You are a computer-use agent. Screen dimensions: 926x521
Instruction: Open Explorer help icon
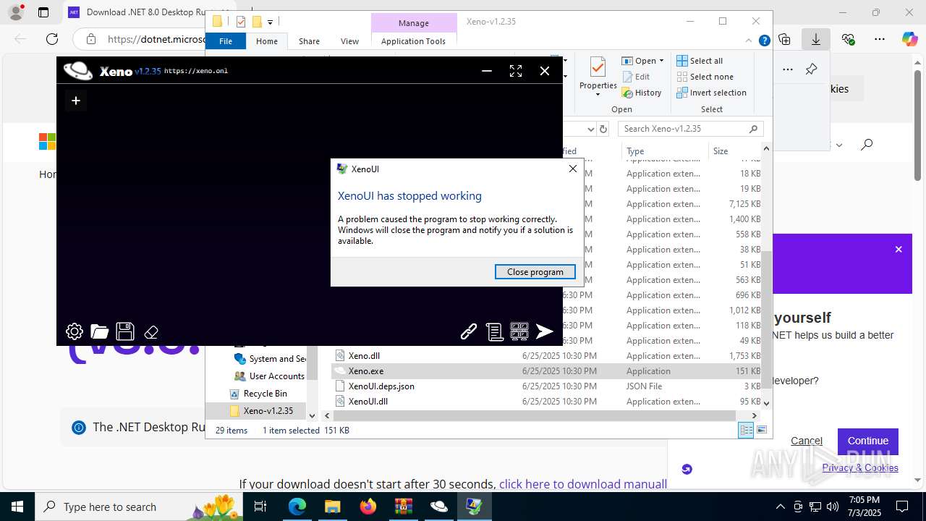pyautogui.click(x=764, y=41)
